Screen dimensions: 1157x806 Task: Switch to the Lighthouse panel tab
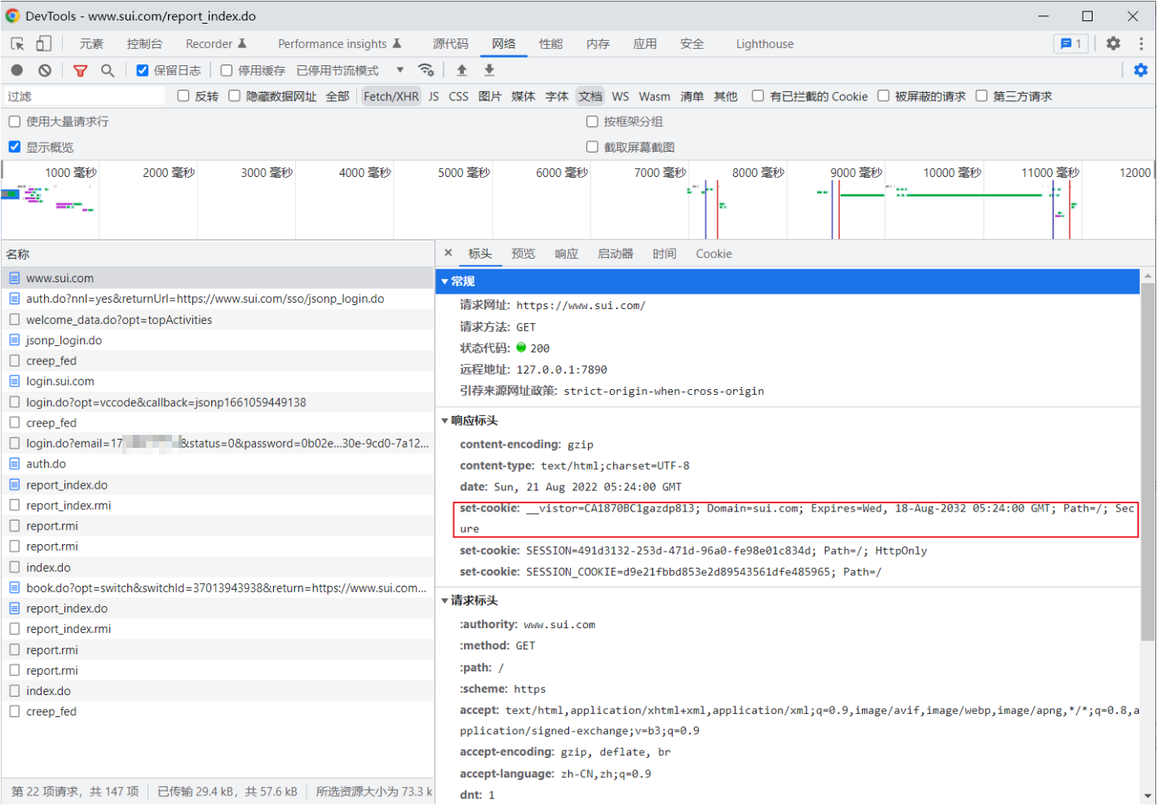(x=764, y=44)
